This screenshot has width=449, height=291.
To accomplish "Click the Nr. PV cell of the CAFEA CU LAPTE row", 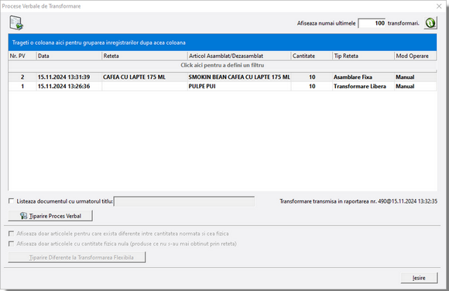I will click(x=22, y=77).
